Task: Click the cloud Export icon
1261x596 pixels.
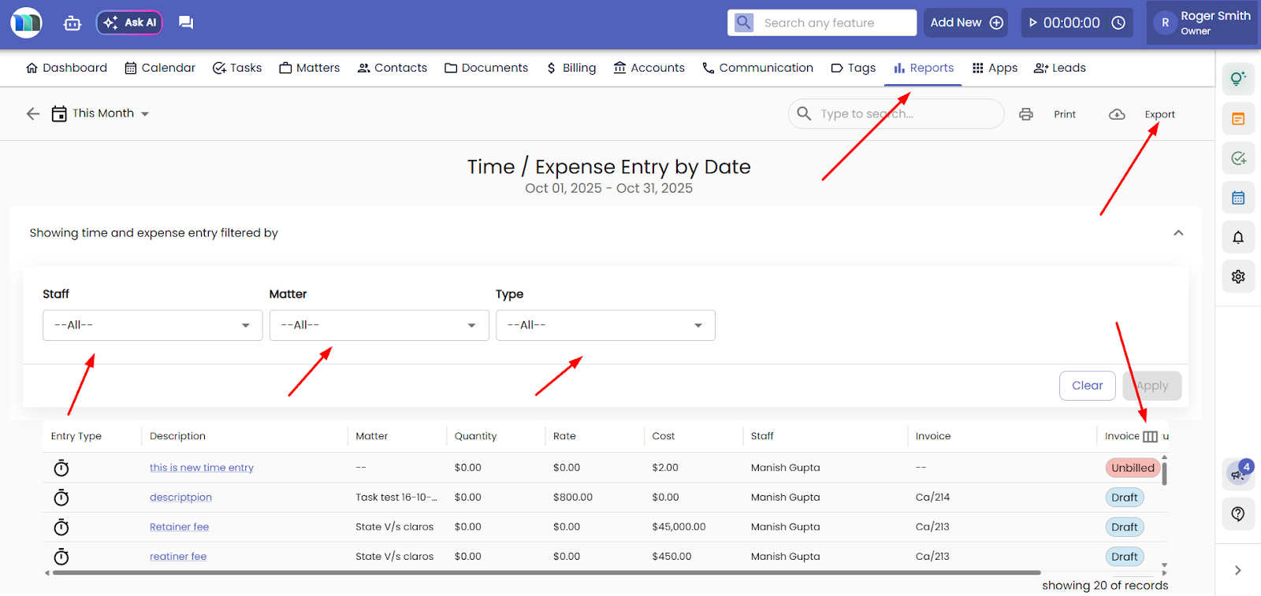Action: [x=1117, y=114]
